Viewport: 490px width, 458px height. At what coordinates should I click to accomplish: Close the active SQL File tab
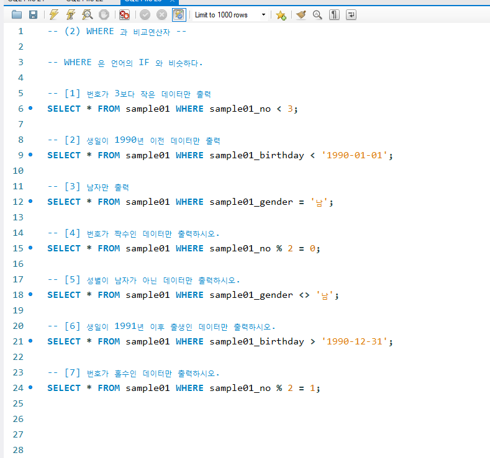click(x=172, y=1)
